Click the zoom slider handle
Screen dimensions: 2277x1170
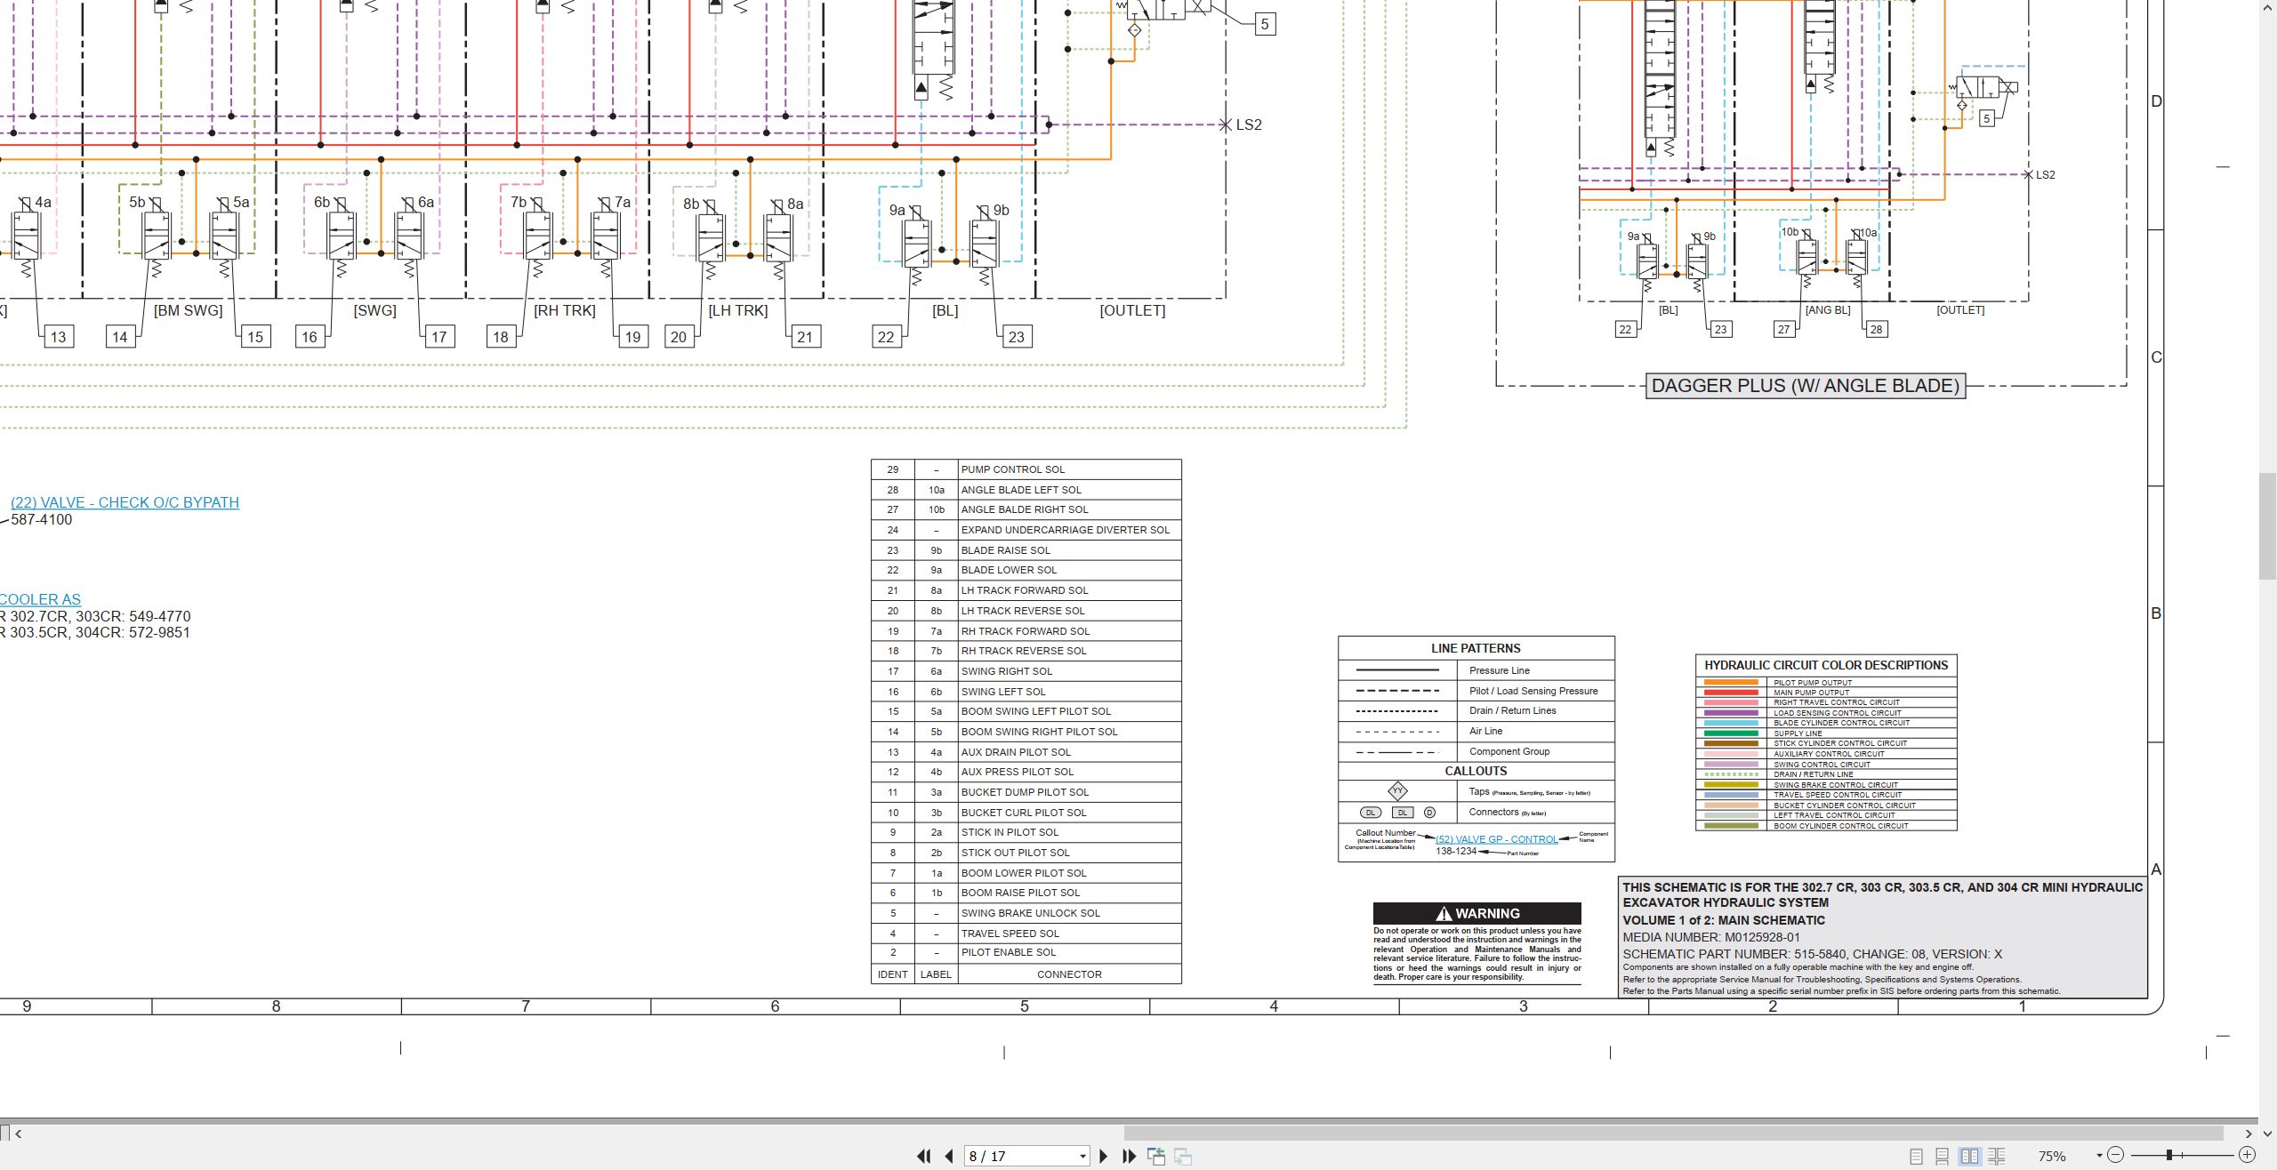point(2170,1155)
